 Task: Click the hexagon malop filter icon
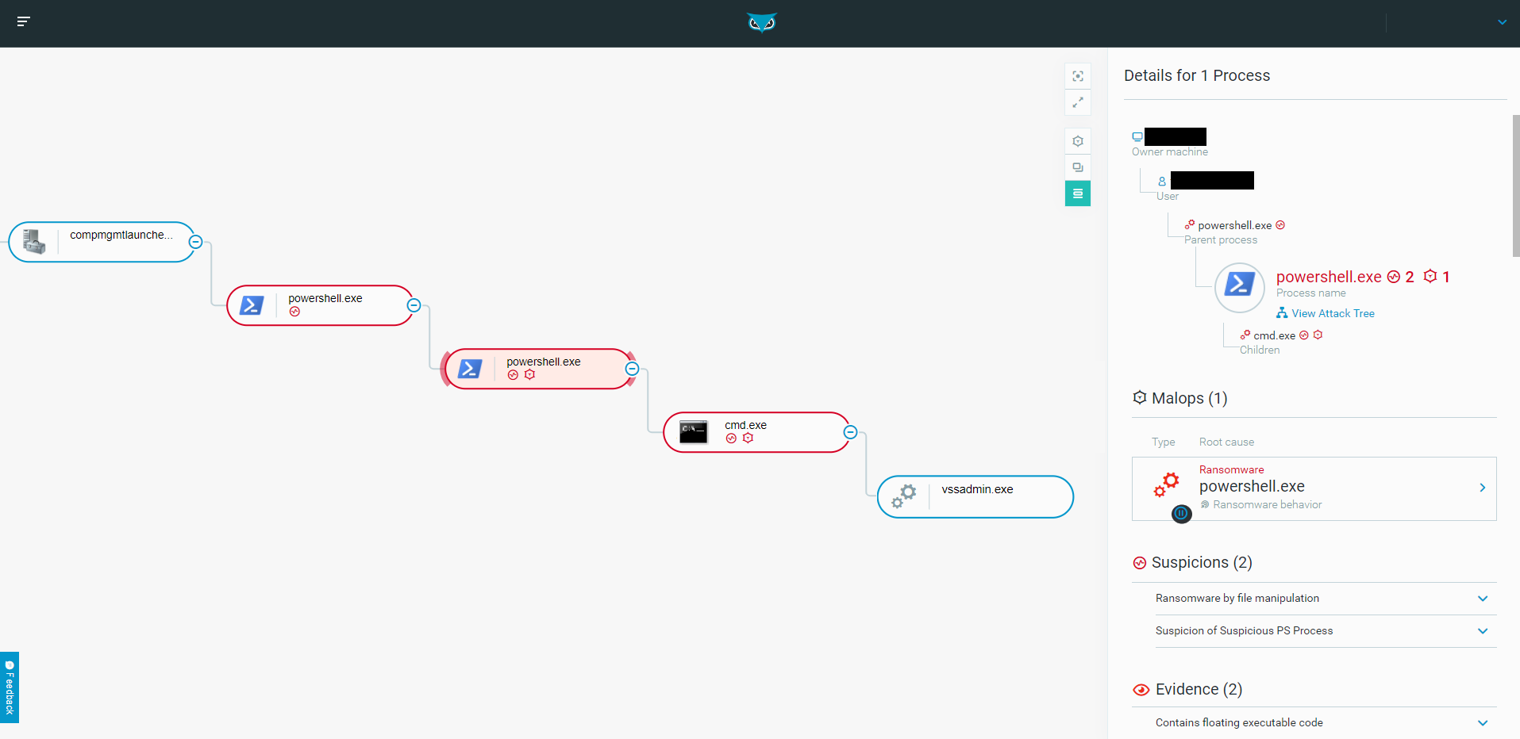(1077, 141)
